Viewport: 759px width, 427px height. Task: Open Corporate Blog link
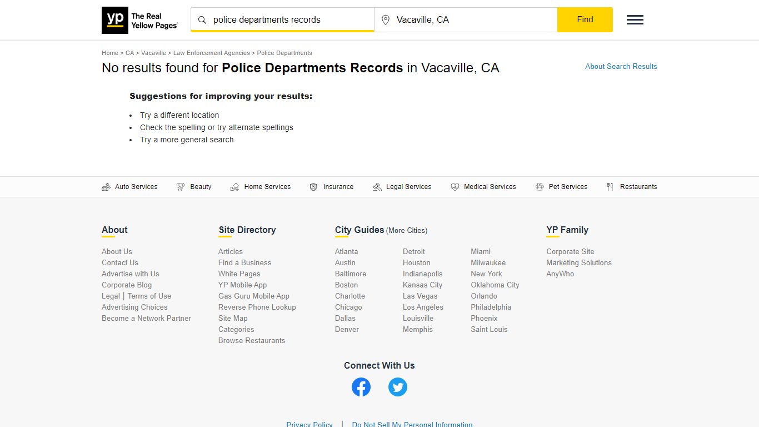pos(127,285)
